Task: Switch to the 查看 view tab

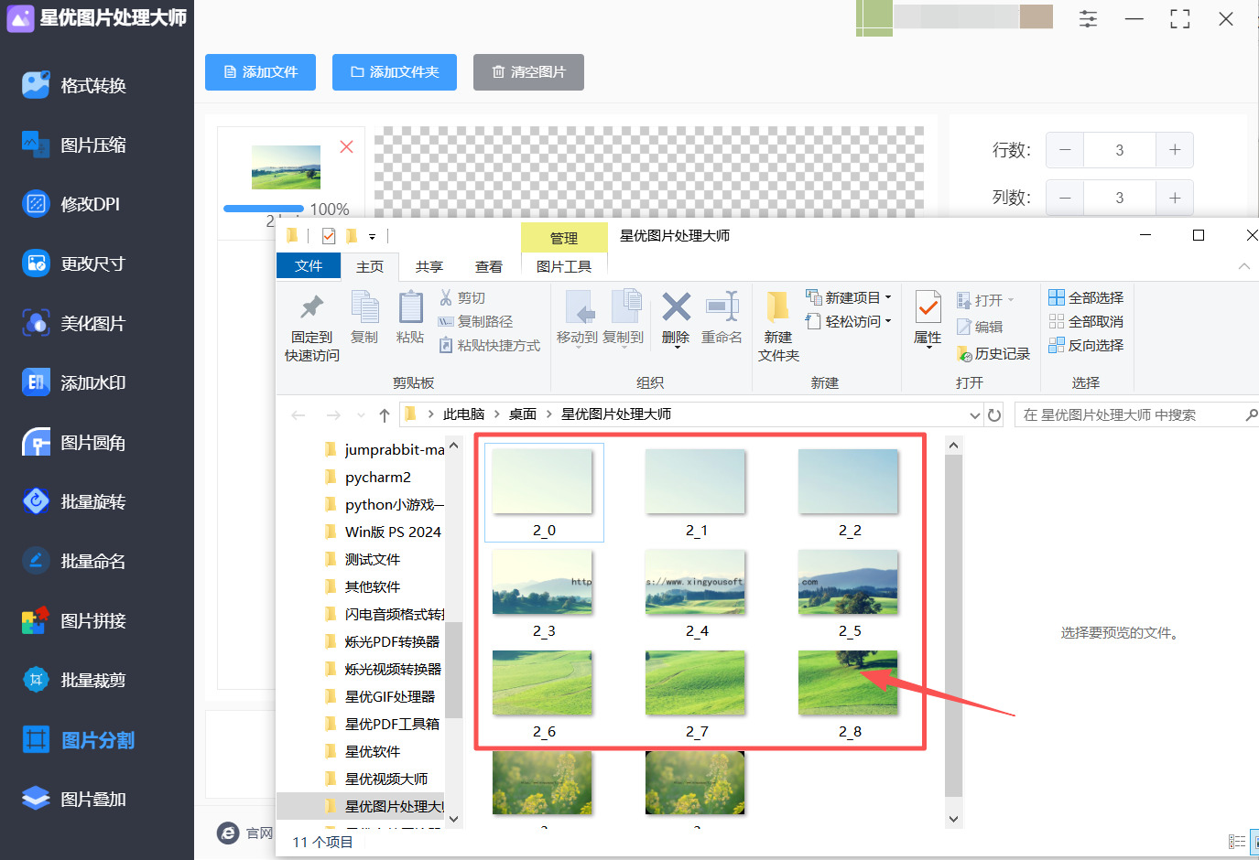Action: 489,266
